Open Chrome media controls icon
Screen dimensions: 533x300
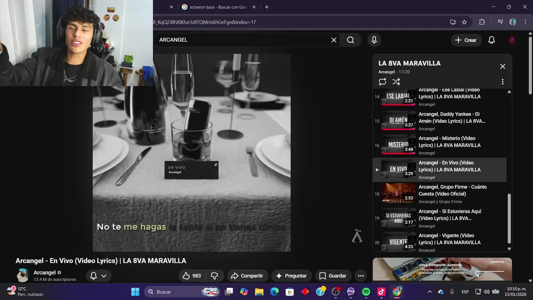pos(501,22)
